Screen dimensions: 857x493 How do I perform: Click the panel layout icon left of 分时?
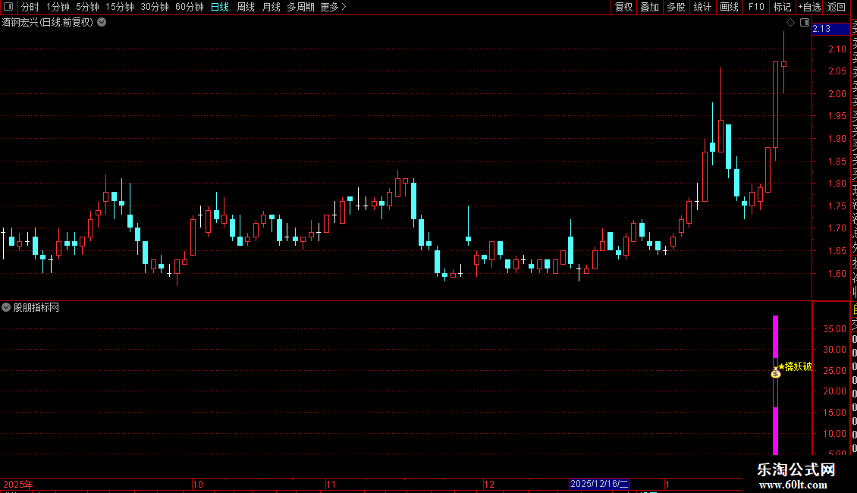coord(8,7)
